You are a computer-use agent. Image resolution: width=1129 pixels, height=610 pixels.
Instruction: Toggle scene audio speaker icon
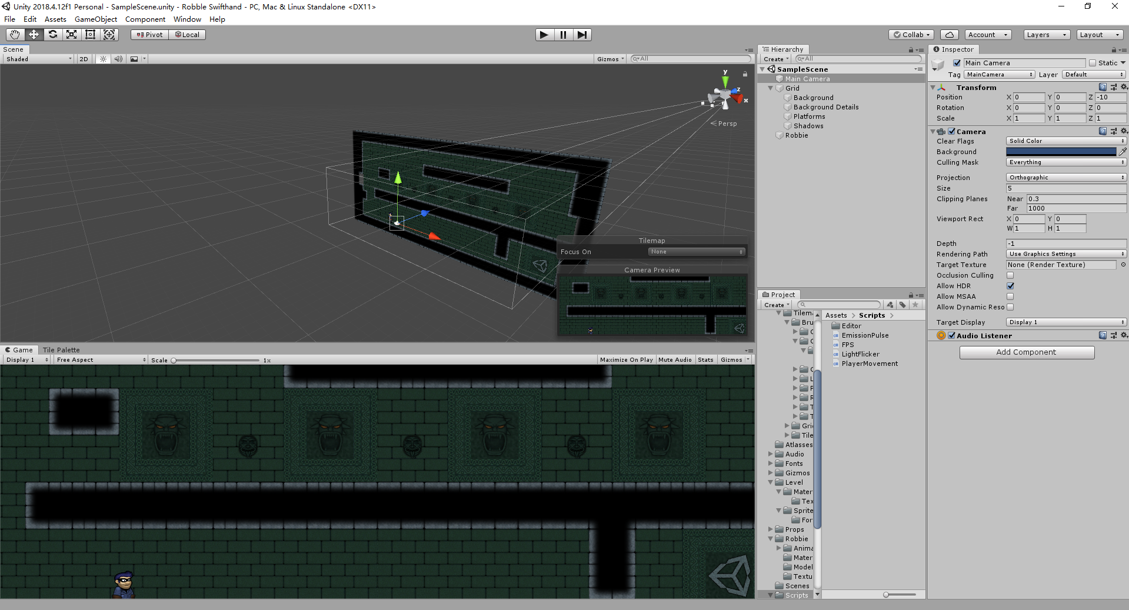tap(119, 59)
